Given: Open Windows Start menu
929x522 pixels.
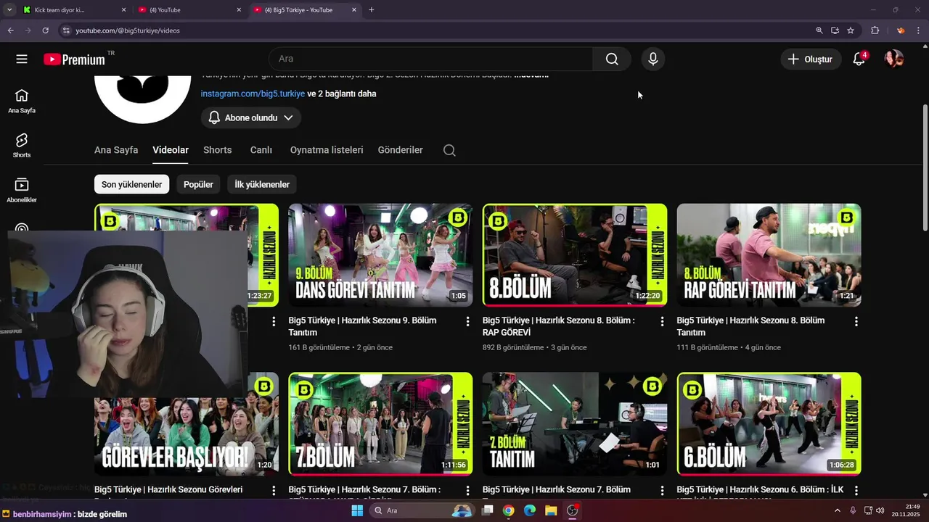Looking at the screenshot, I should tap(357, 510).
